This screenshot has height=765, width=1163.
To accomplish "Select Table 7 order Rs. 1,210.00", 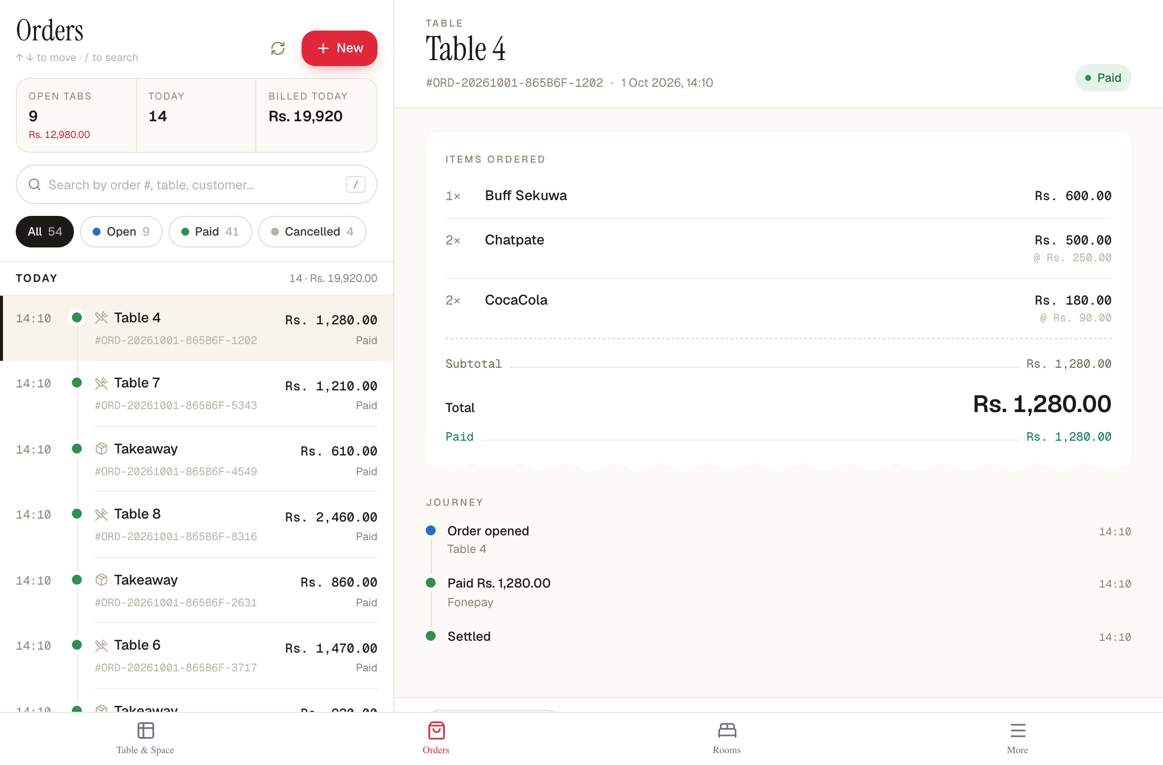I will coord(197,393).
